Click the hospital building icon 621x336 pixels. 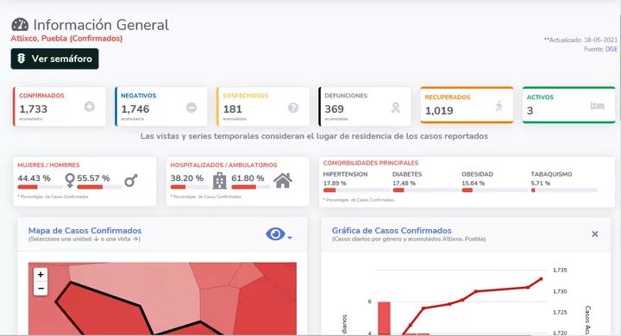tap(219, 180)
